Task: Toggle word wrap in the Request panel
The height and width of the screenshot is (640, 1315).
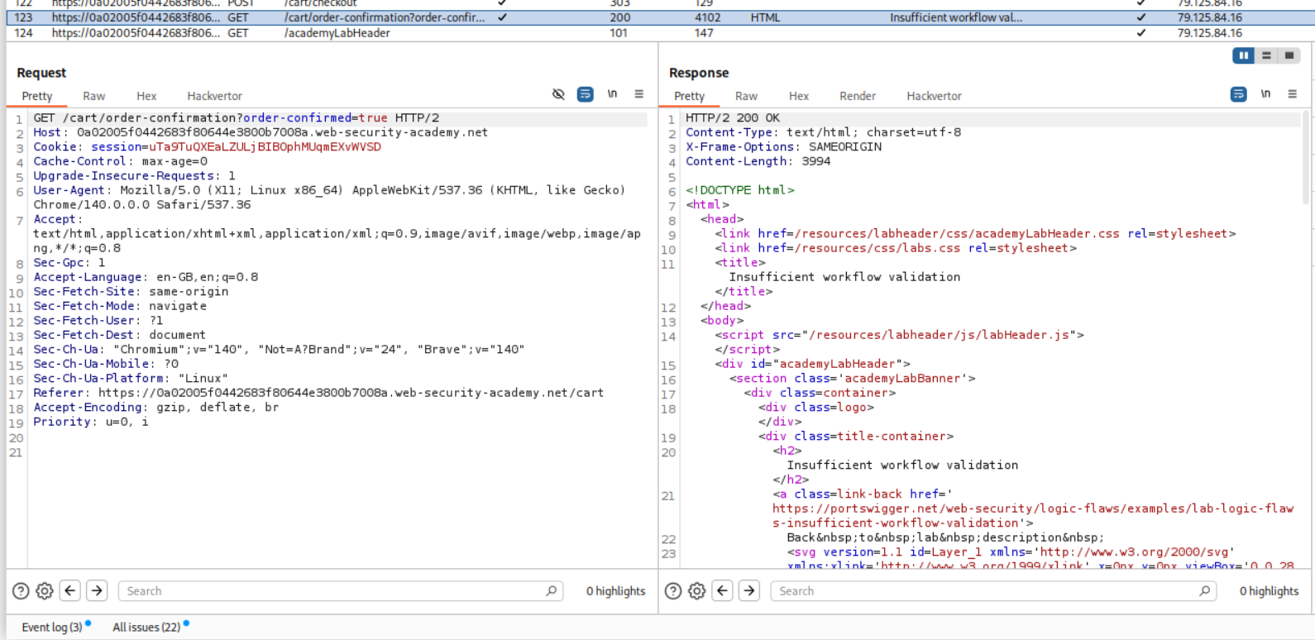Action: (x=585, y=94)
